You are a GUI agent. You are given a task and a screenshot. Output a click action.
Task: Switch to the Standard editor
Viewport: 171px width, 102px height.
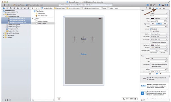click(148, 5)
